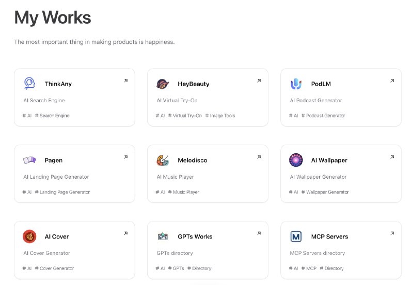This screenshot has width=413, height=285.
Task: Open PodLM via its external link arrow
Action: pyautogui.click(x=392, y=81)
